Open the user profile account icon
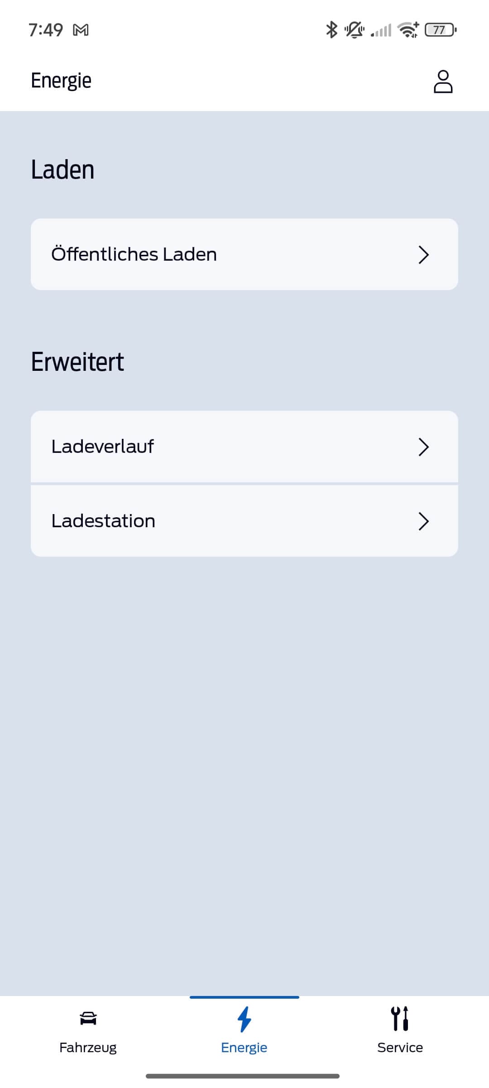Image resolution: width=489 pixels, height=1088 pixels. click(443, 82)
